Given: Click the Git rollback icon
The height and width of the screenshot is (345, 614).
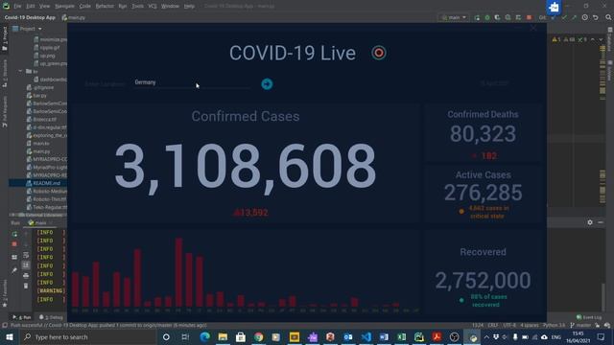Looking at the screenshot, I should tap(595, 17).
